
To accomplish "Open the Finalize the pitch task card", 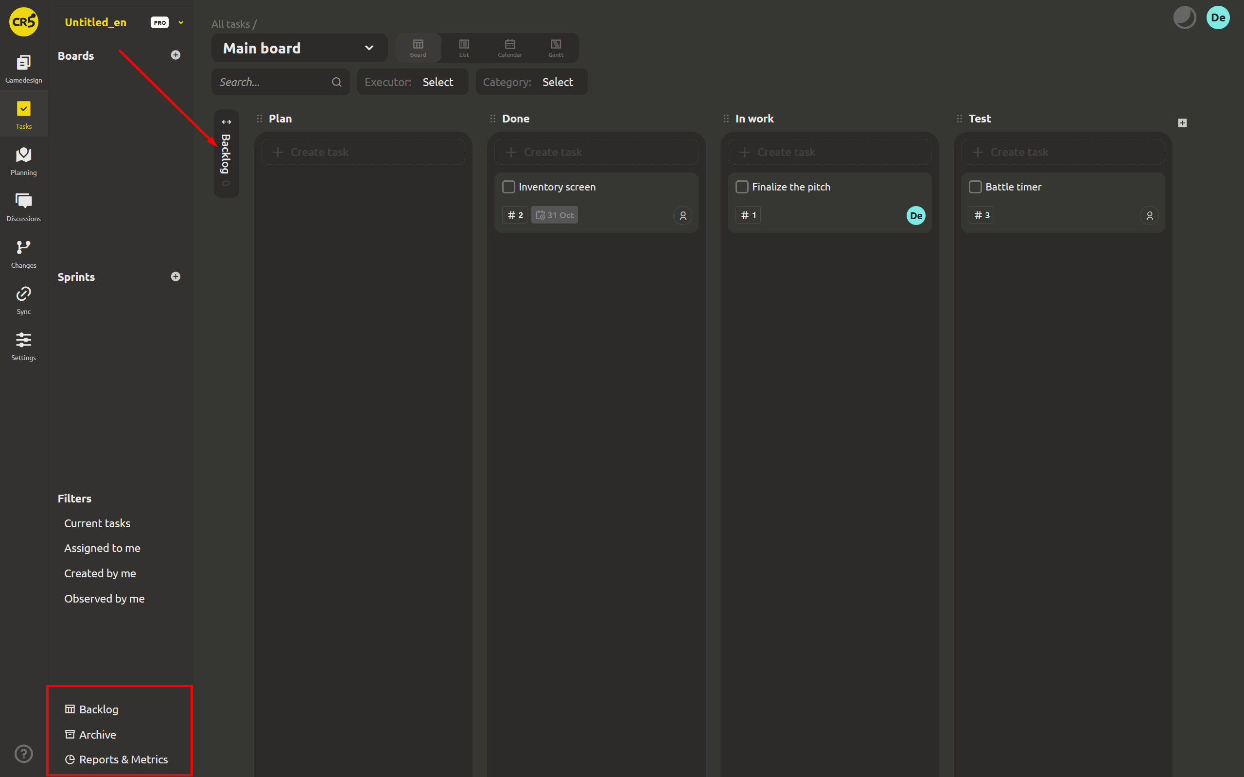I will (830, 203).
